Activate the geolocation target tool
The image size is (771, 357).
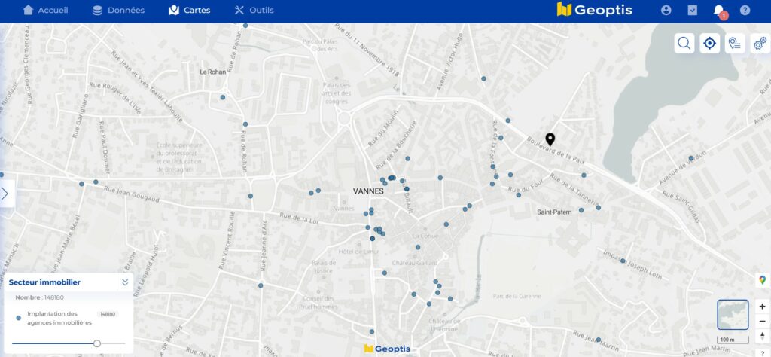pyautogui.click(x=709, y=43)
